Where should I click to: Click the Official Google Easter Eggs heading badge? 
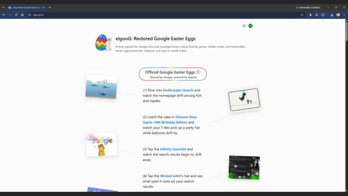[x=173, y=74]
